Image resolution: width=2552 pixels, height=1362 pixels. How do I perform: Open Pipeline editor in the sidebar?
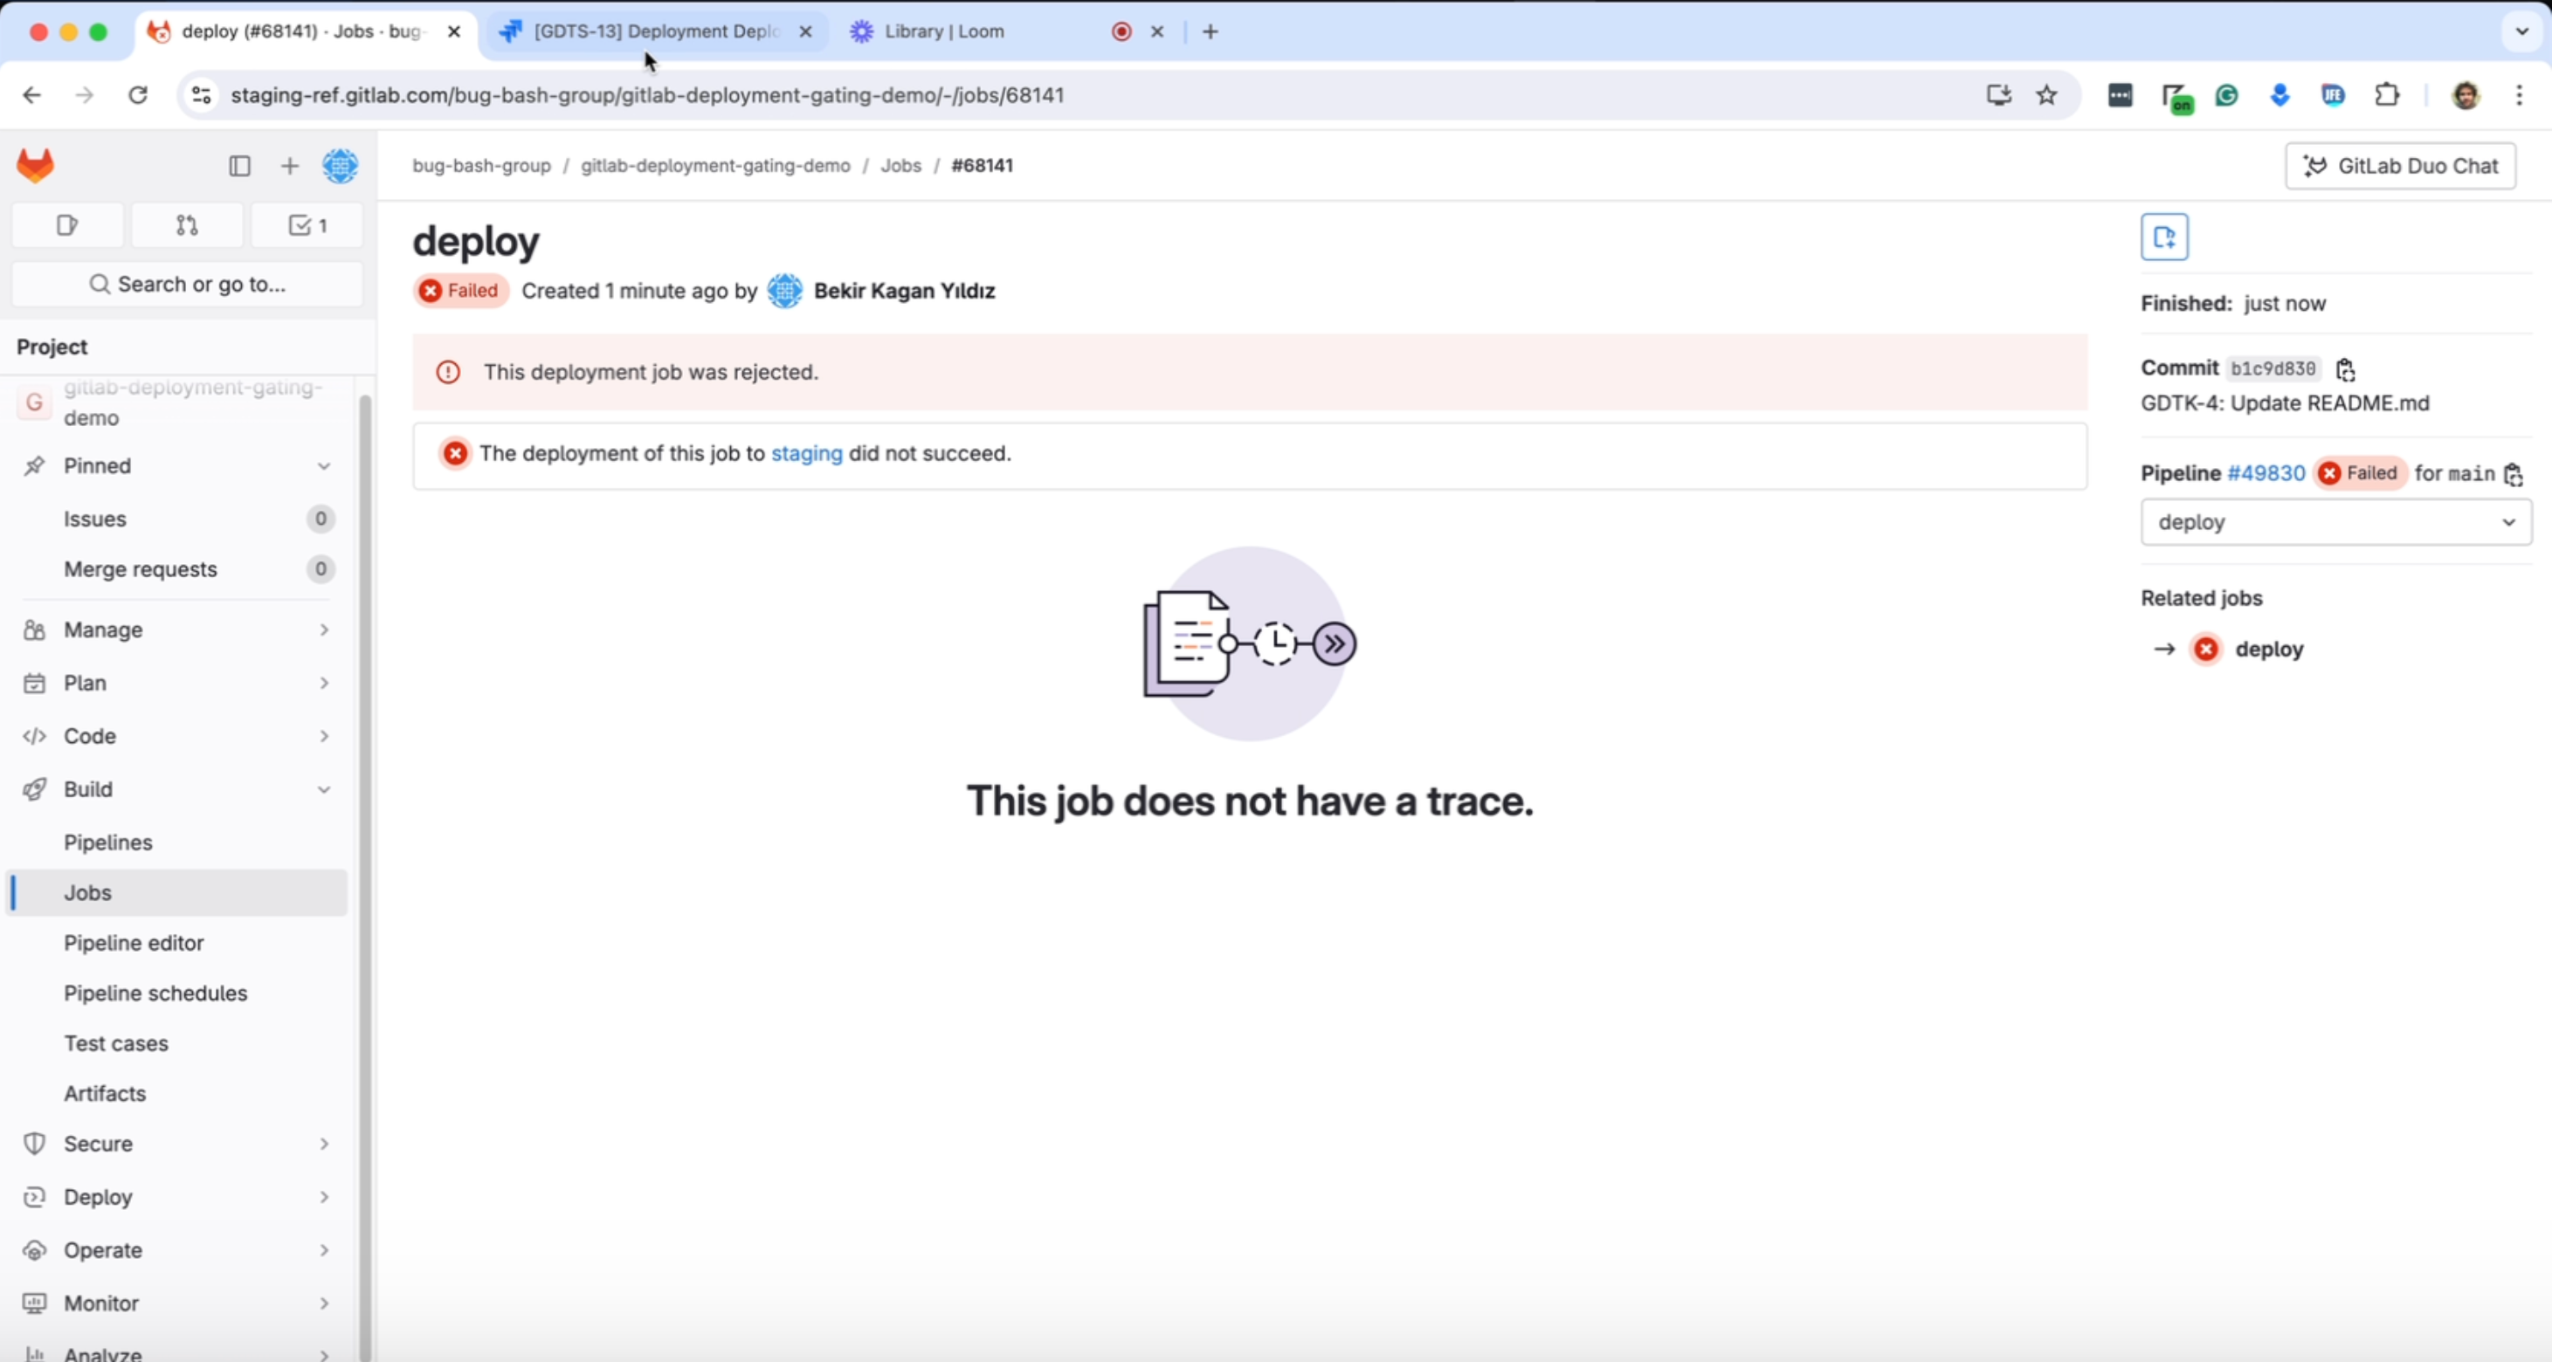click(x=134, y=942)
